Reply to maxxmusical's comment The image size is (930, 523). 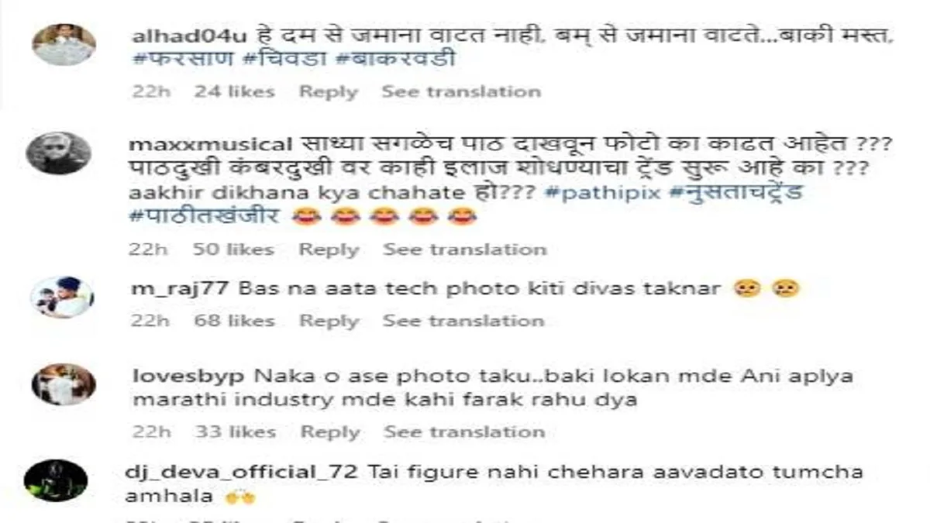click(x=329, y=249)
